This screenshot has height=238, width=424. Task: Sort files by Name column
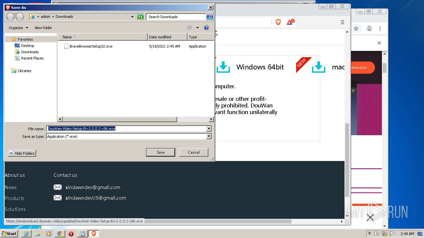point(103,37)
